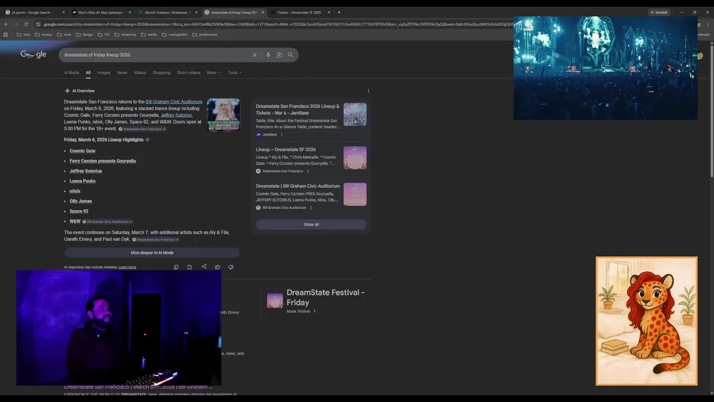Open the media bookmark folder
Image resolution: width=714 pixels, height=402 pixels.
point(149,35)
